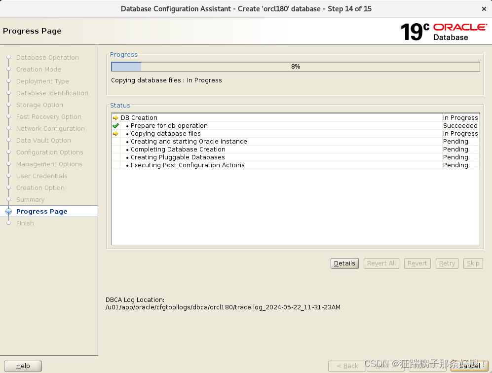Click the green checkmark beside Prepare for db operation
This screenshot has height=373, width=492.
[x=115, y=125]
